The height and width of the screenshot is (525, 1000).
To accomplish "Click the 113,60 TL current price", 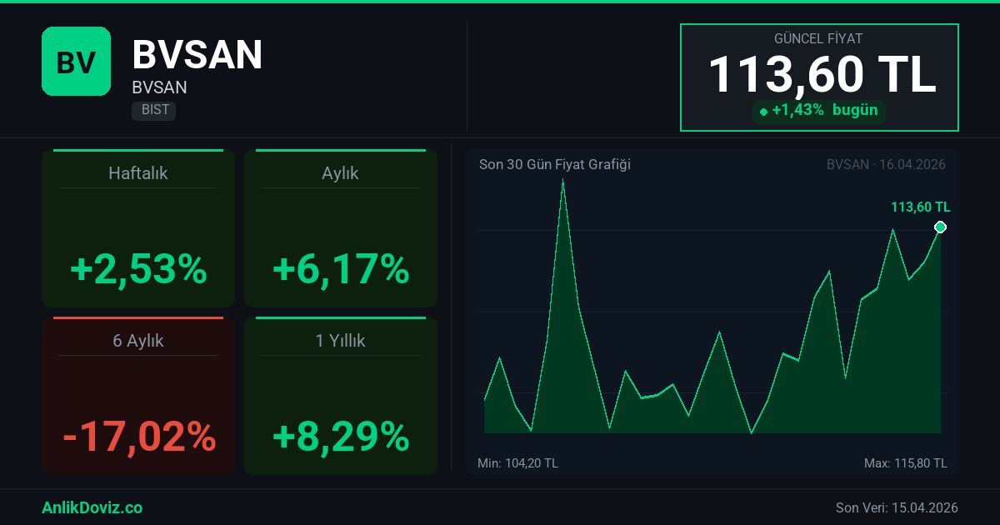I will (822, 75).
